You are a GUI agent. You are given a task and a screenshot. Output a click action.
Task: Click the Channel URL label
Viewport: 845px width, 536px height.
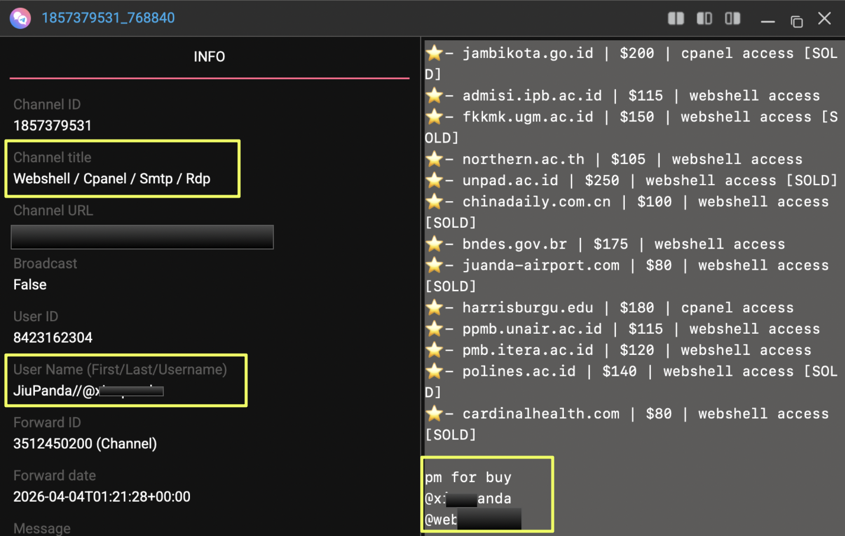point(53,211)
